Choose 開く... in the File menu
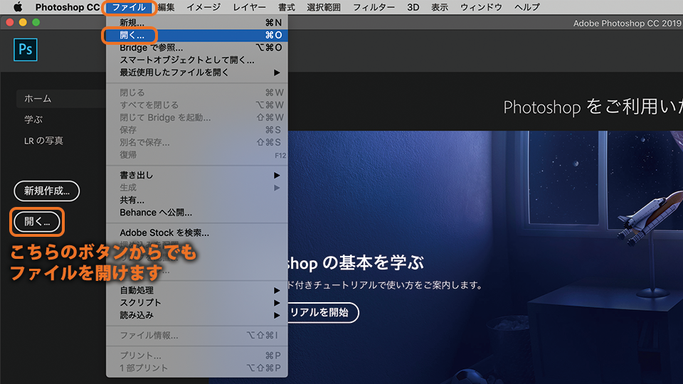Screen dimensions: 683x384 pos(197,36)
